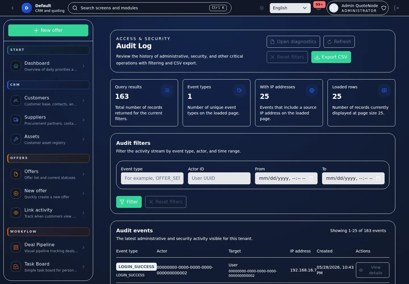Click the Link activity eye icon

(x=16, y=213)
